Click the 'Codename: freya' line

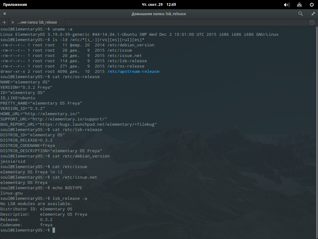coord(26,225)
